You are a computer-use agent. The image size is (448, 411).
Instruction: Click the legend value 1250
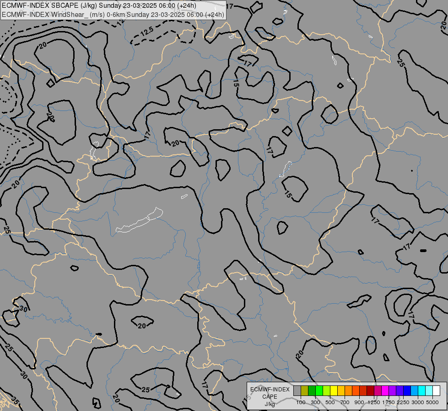[374, 402]
